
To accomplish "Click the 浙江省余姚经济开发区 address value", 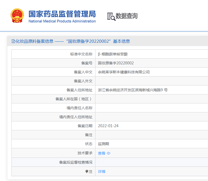I will click(x=133, y=90).
